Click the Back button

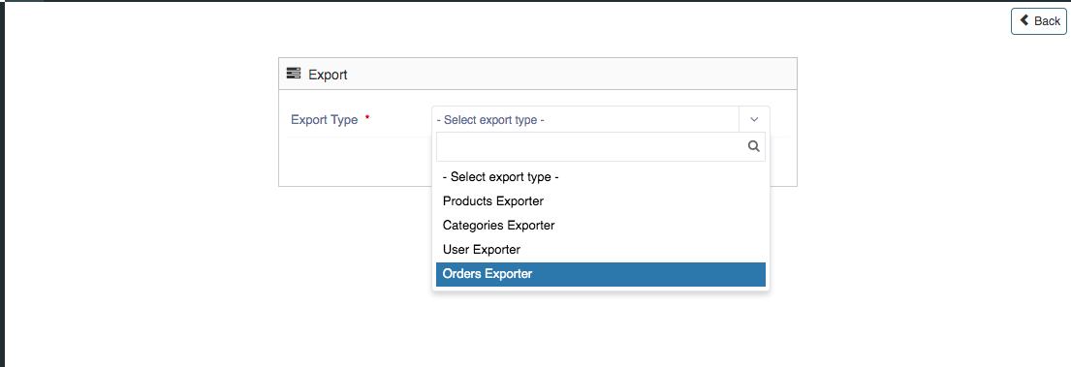pyautogui.click(x=1038, y=21)
